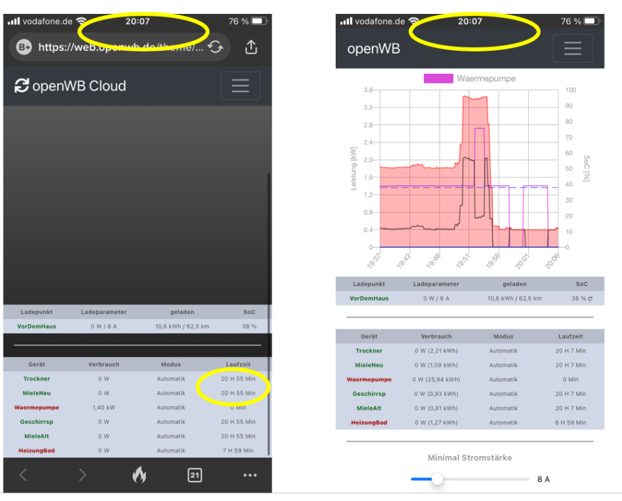Tap the B+ badge in address bar
The width and height of the screenshot is (622, 501).
[24, 47]
